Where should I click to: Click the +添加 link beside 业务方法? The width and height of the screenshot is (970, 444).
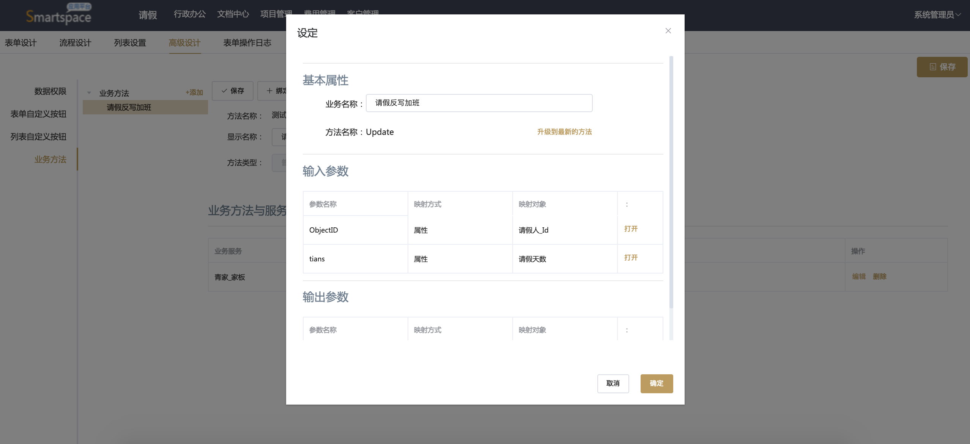coord(194,92)
